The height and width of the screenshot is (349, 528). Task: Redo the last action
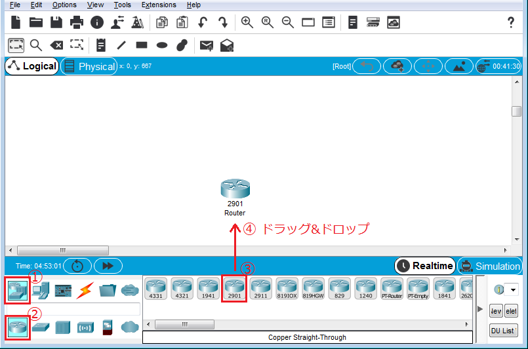(x=223, y=22)
